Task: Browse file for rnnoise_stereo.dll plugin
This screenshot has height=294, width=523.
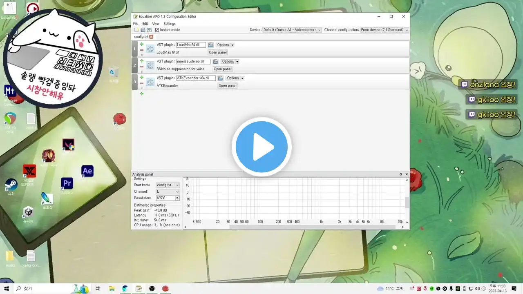Action: tap(215, 61)
